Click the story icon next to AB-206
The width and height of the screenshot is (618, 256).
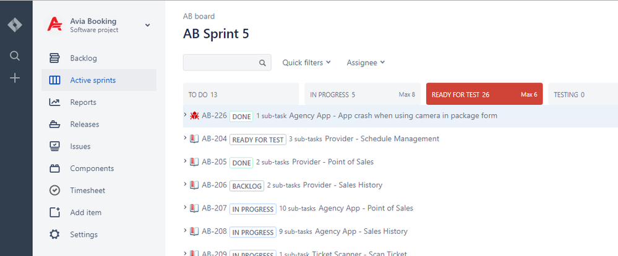pyautogui.click(x=194, y=185)
